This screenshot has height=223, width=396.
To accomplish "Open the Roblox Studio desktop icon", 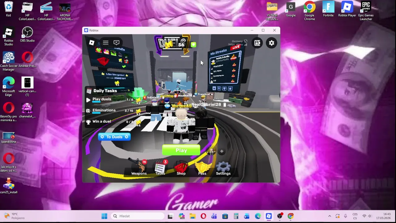I will tap(9, 37).
